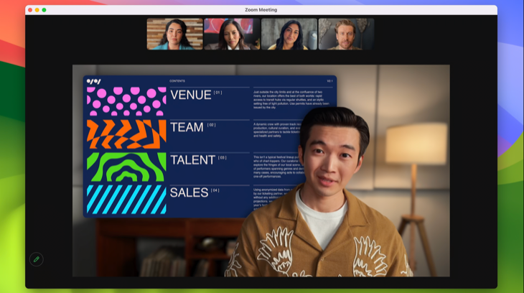Click the logo on the slide's top-left

coord(94,81)
